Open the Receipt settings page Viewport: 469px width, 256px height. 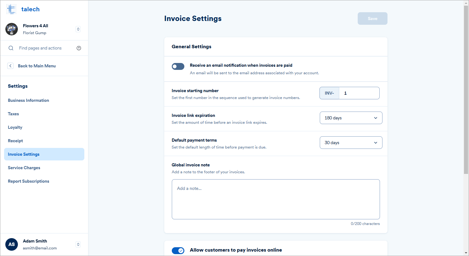(x=15, y=141)
